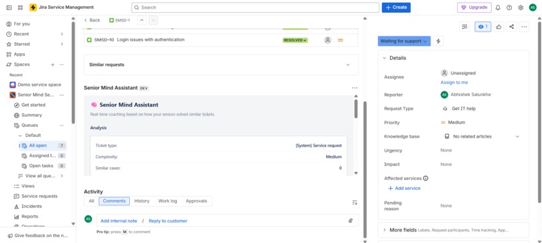Click the assignee avatar on SMSD-10 row

[x=327, y=40]
